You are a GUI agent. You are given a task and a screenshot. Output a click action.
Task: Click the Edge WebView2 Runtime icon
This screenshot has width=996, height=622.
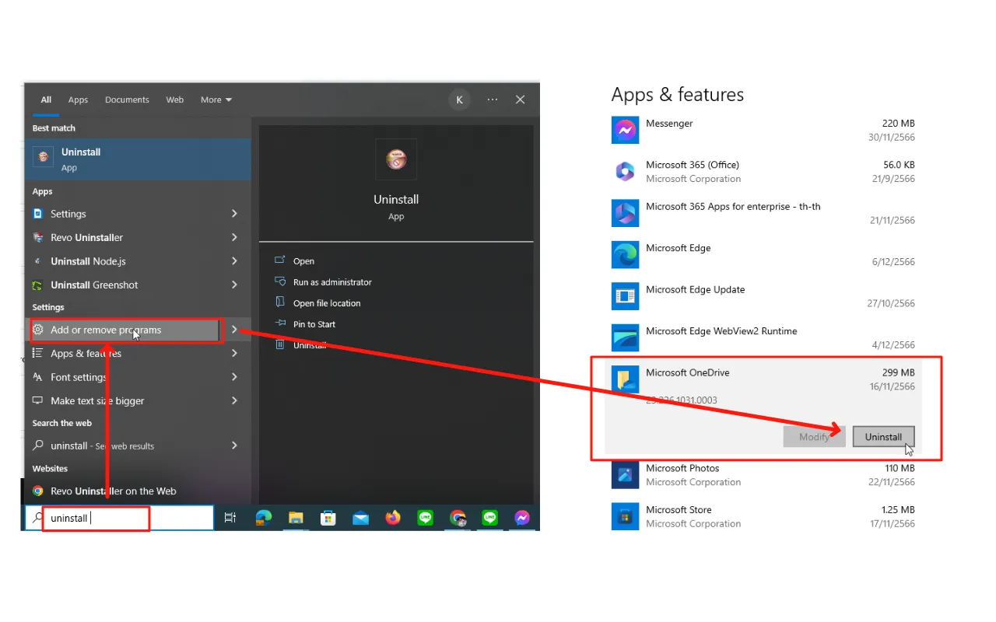coord(625,337)
